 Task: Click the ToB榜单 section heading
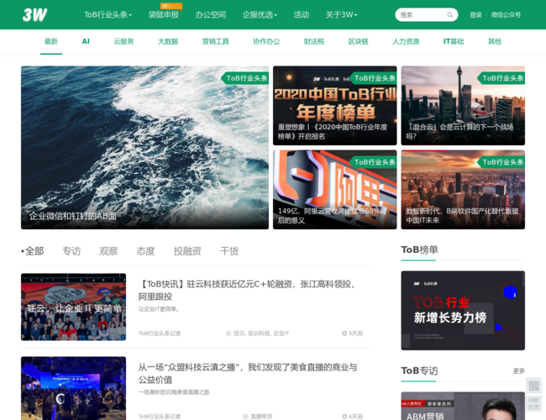[x=420, y=249]
